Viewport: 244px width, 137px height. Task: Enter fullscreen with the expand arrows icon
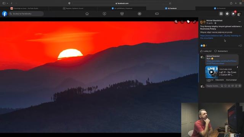pos(194,22)
